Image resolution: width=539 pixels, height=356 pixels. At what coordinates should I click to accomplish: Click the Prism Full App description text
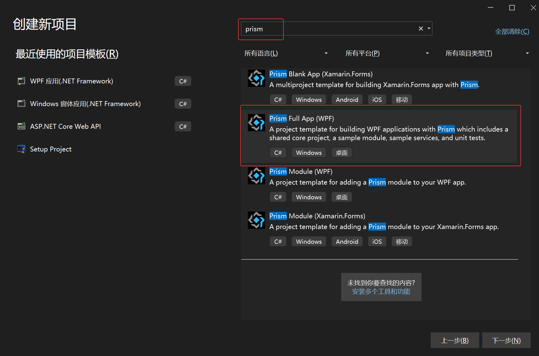tap(389, 134)
